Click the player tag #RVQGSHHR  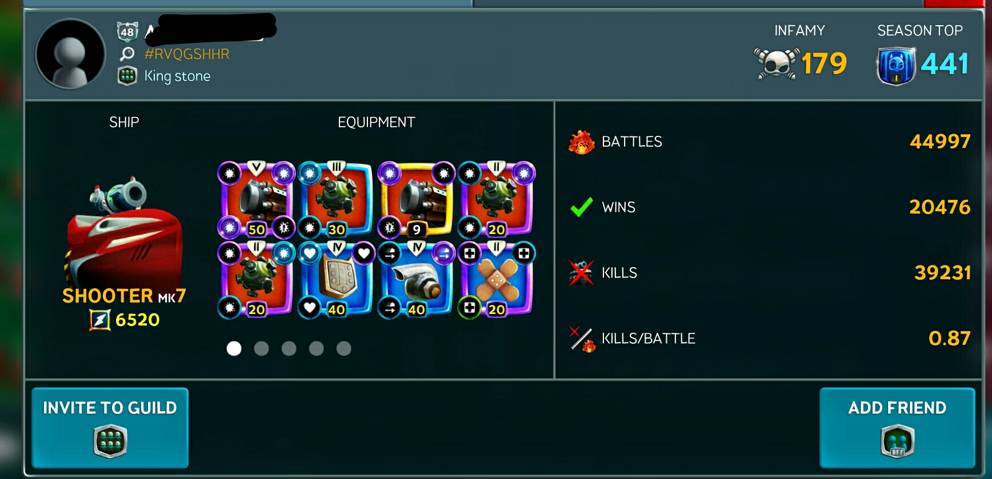[187, 54]
